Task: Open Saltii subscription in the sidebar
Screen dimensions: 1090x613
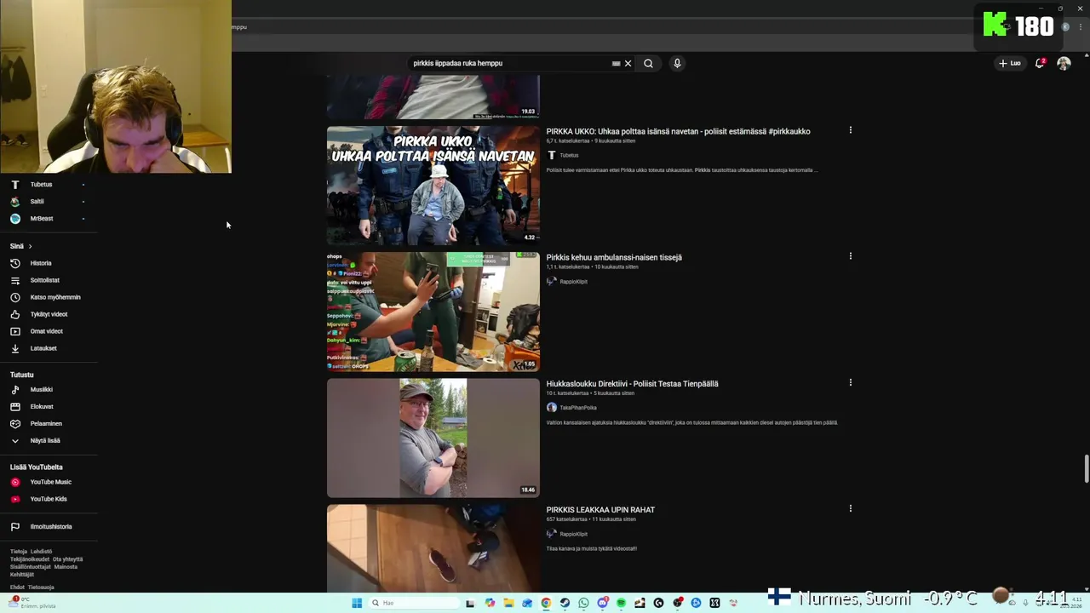Action: click(49, 201)
